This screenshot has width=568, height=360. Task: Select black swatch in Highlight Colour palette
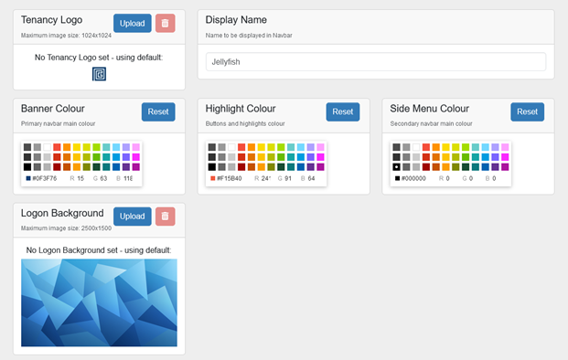(212, 167)
